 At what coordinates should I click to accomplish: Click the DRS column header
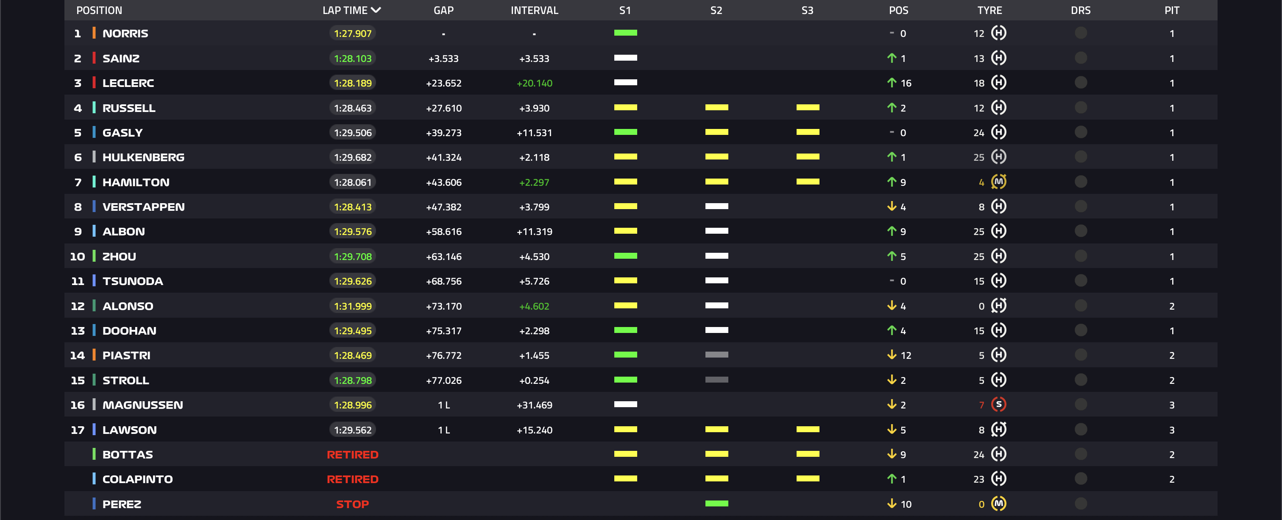(x=1081, y=10)
